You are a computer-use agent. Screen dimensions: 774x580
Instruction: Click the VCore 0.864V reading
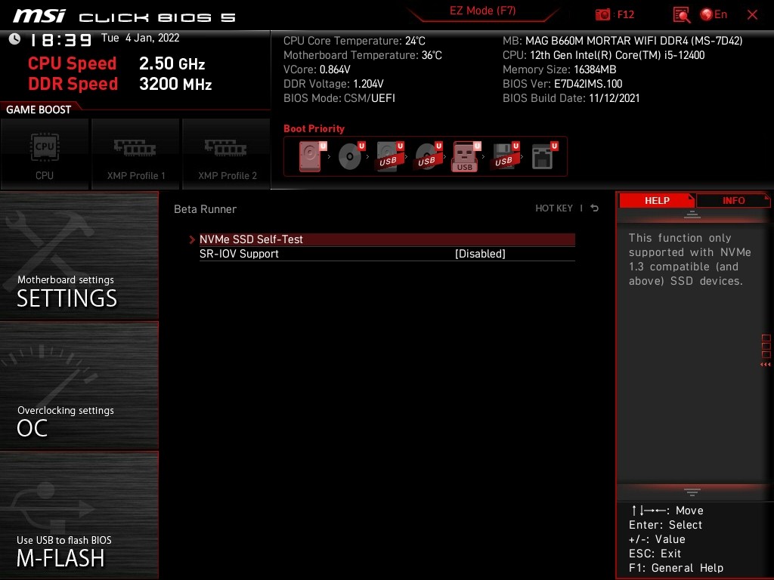click(x=317, y=69)
